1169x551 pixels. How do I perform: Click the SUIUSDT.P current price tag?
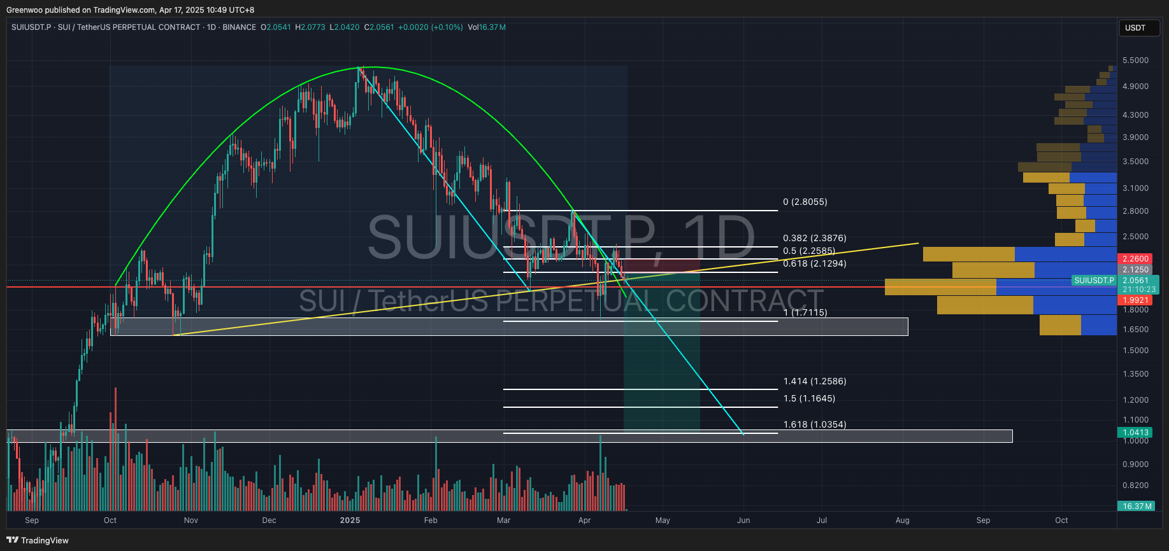tap(1094, 281)
